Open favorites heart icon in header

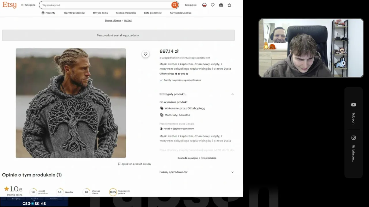point(213,5)
